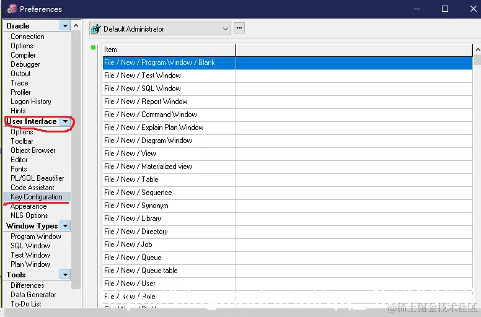Select the File / New / Diagram Window row
The width and height of the screenshot is (481, 317).
point(288,141)
